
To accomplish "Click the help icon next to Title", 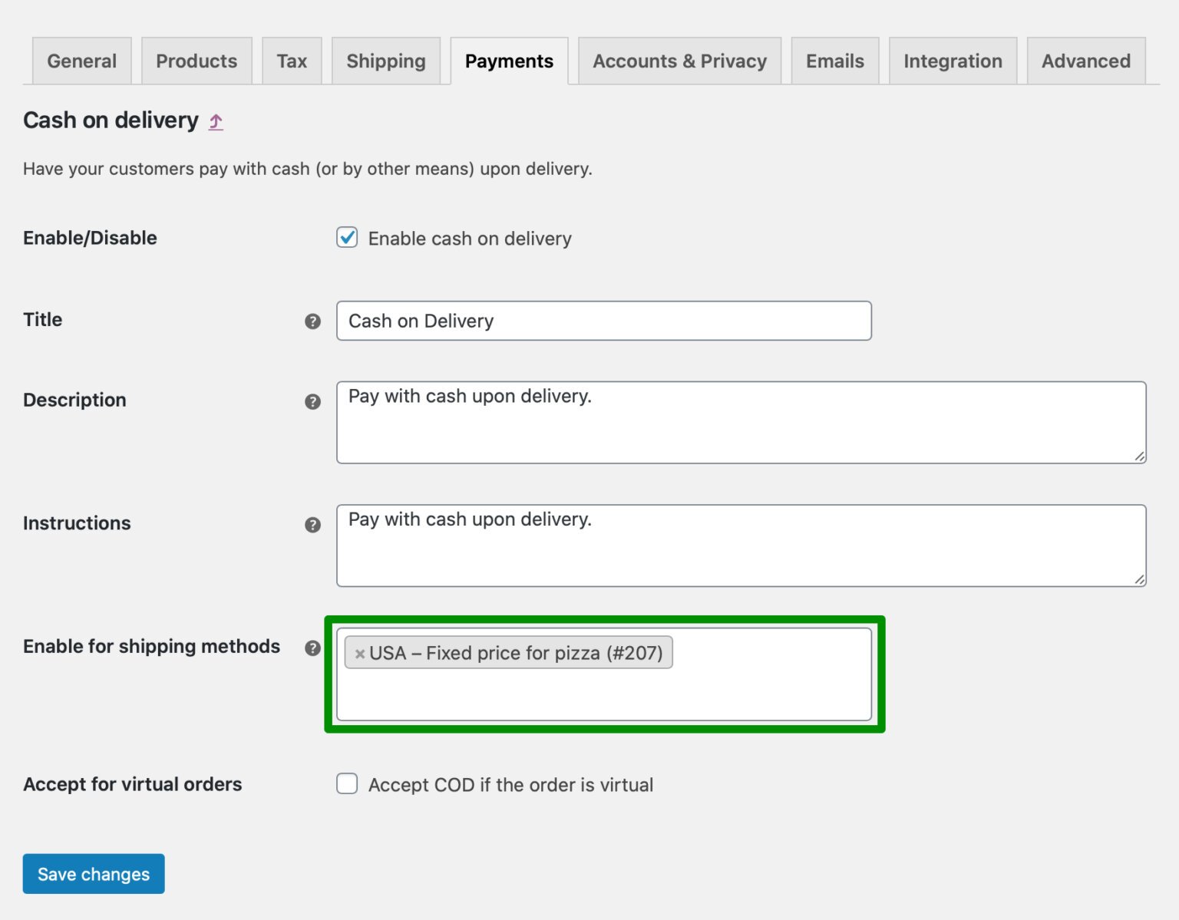I will click(313, 322).
